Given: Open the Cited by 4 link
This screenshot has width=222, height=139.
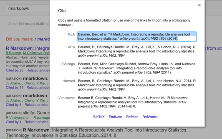Looking at the screenshot, I should click(x=14, y=122).
